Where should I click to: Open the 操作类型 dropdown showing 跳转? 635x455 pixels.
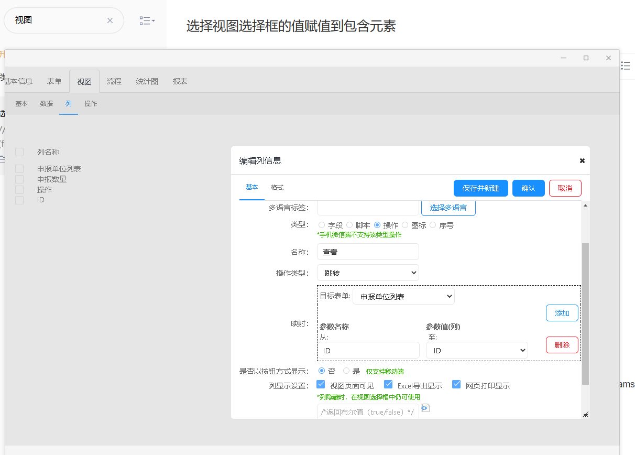tap(368, 273)
